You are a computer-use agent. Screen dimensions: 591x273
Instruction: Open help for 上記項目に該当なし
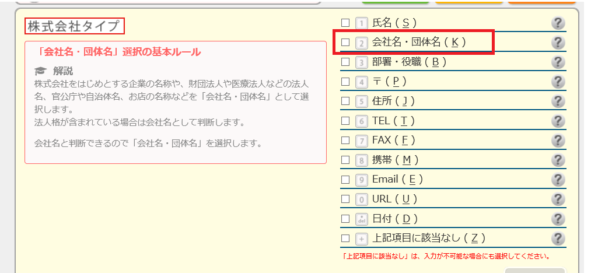pos(558,238)
